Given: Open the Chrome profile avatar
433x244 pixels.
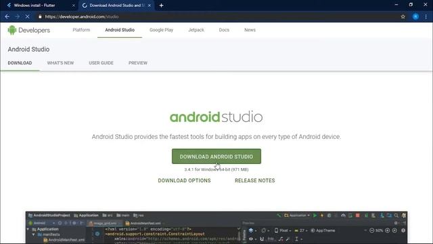Looking at the screenshot, I should point(415,16).
